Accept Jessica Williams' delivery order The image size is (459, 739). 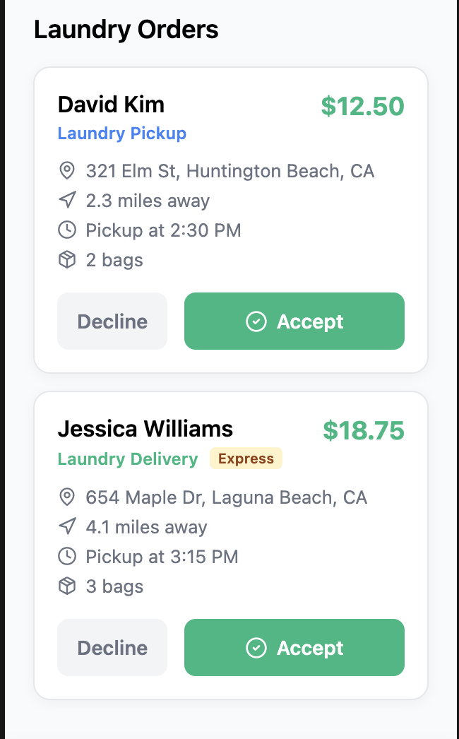294,648
